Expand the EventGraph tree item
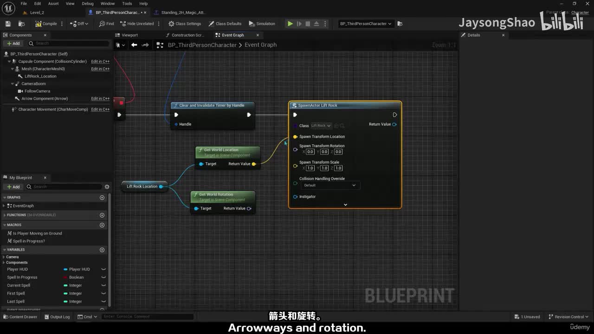Viewport: 594px width, 334px height. pyautogui.click(x=5, y=206)
